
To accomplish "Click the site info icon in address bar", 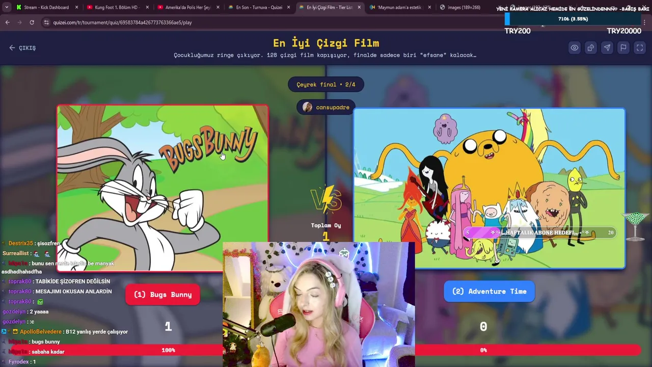I will [46, 22].
